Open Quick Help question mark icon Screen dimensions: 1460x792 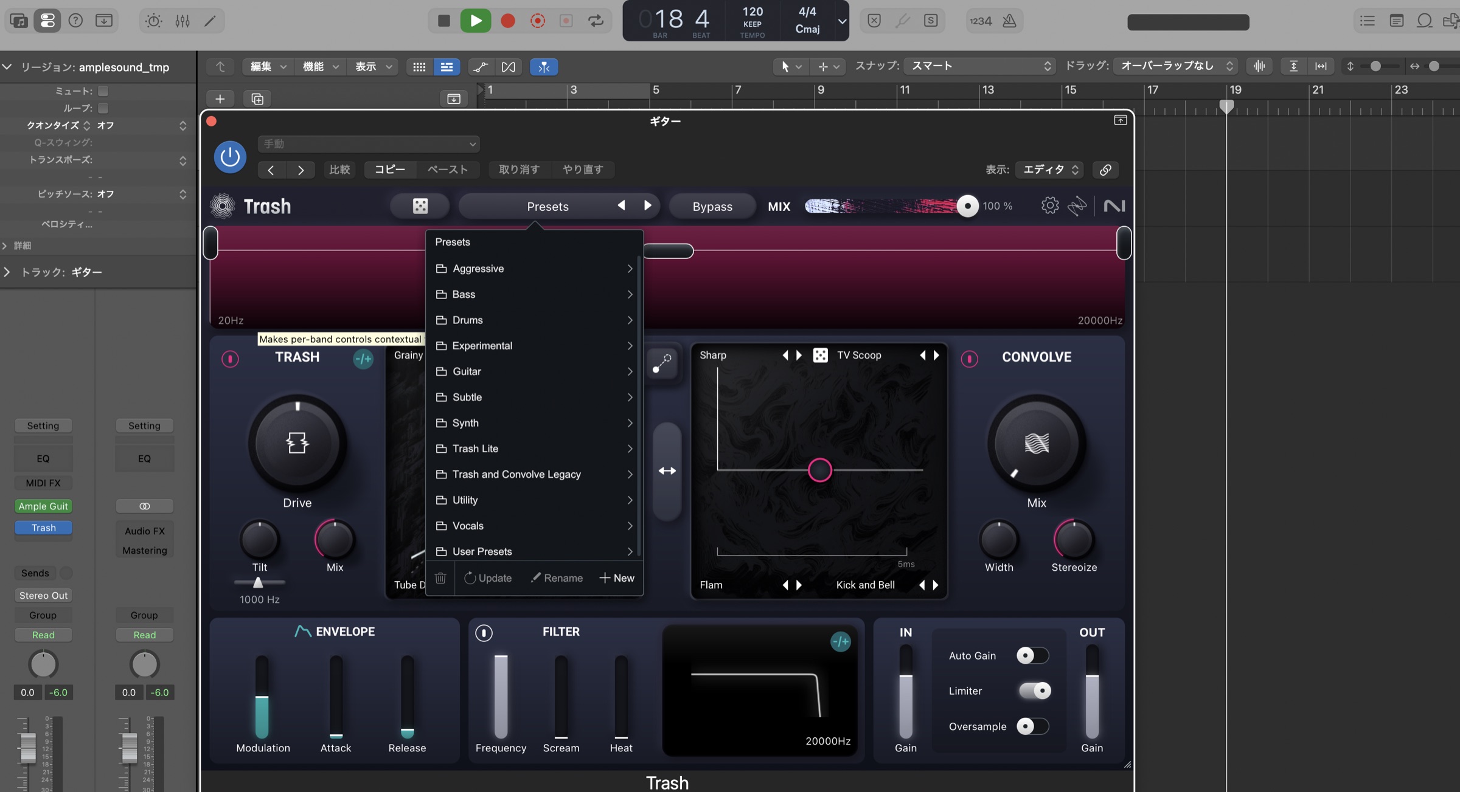coord(75,21)
